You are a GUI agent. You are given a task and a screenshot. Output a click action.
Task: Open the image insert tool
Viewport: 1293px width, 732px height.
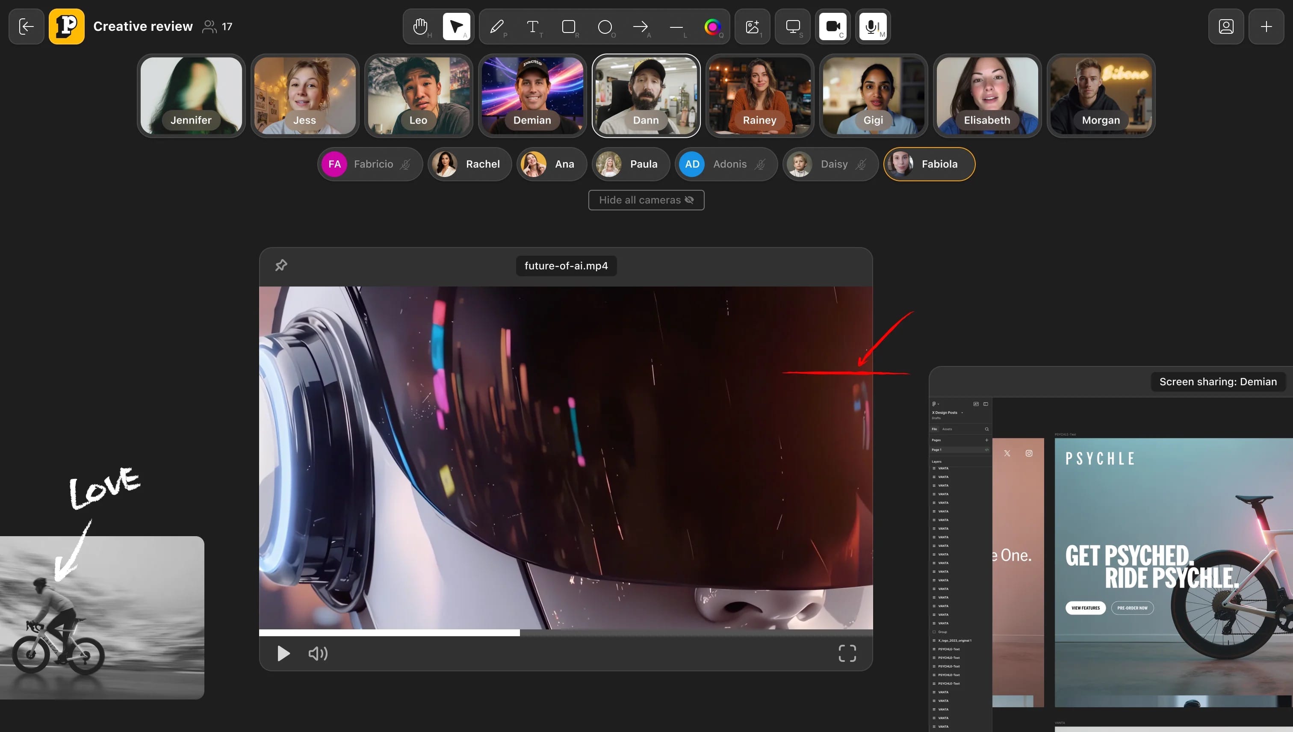[x=752, y=26]
